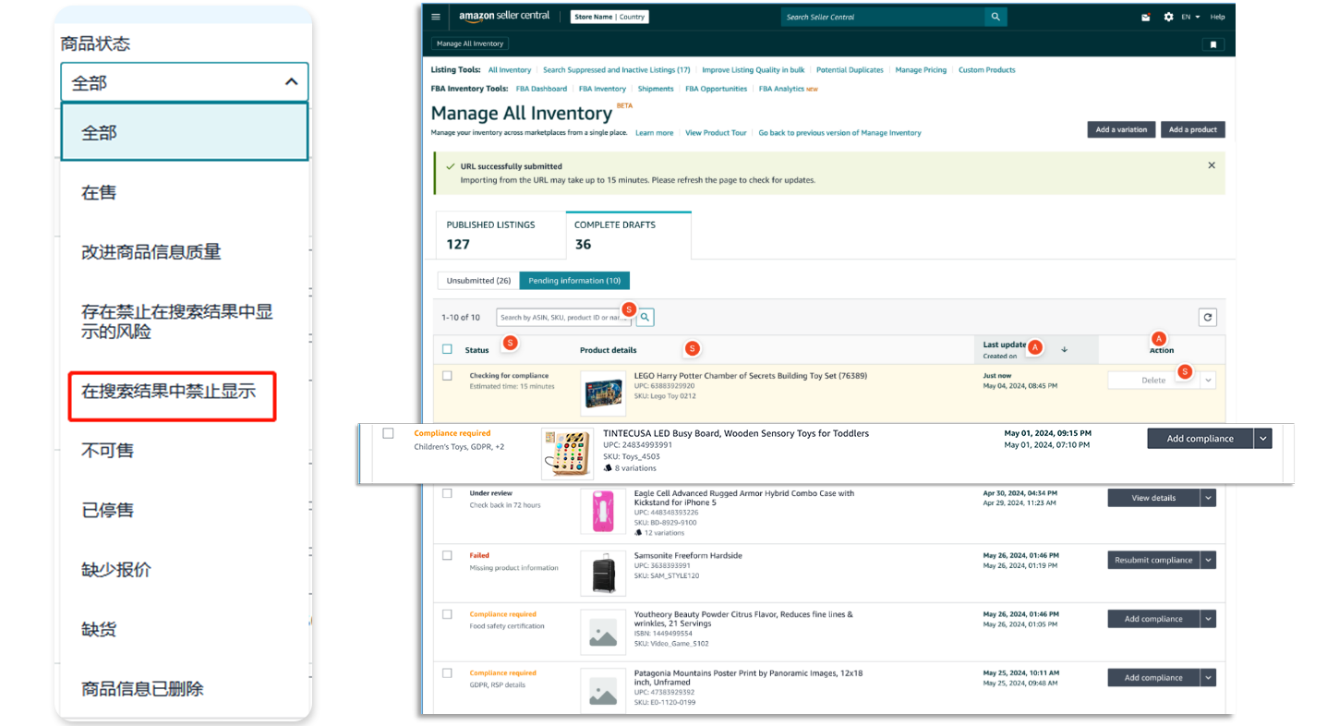The image size is (1327, 726).
Task: Click the refresh icon above the table
Action: pyautogui.click(x=1207, y=317)
